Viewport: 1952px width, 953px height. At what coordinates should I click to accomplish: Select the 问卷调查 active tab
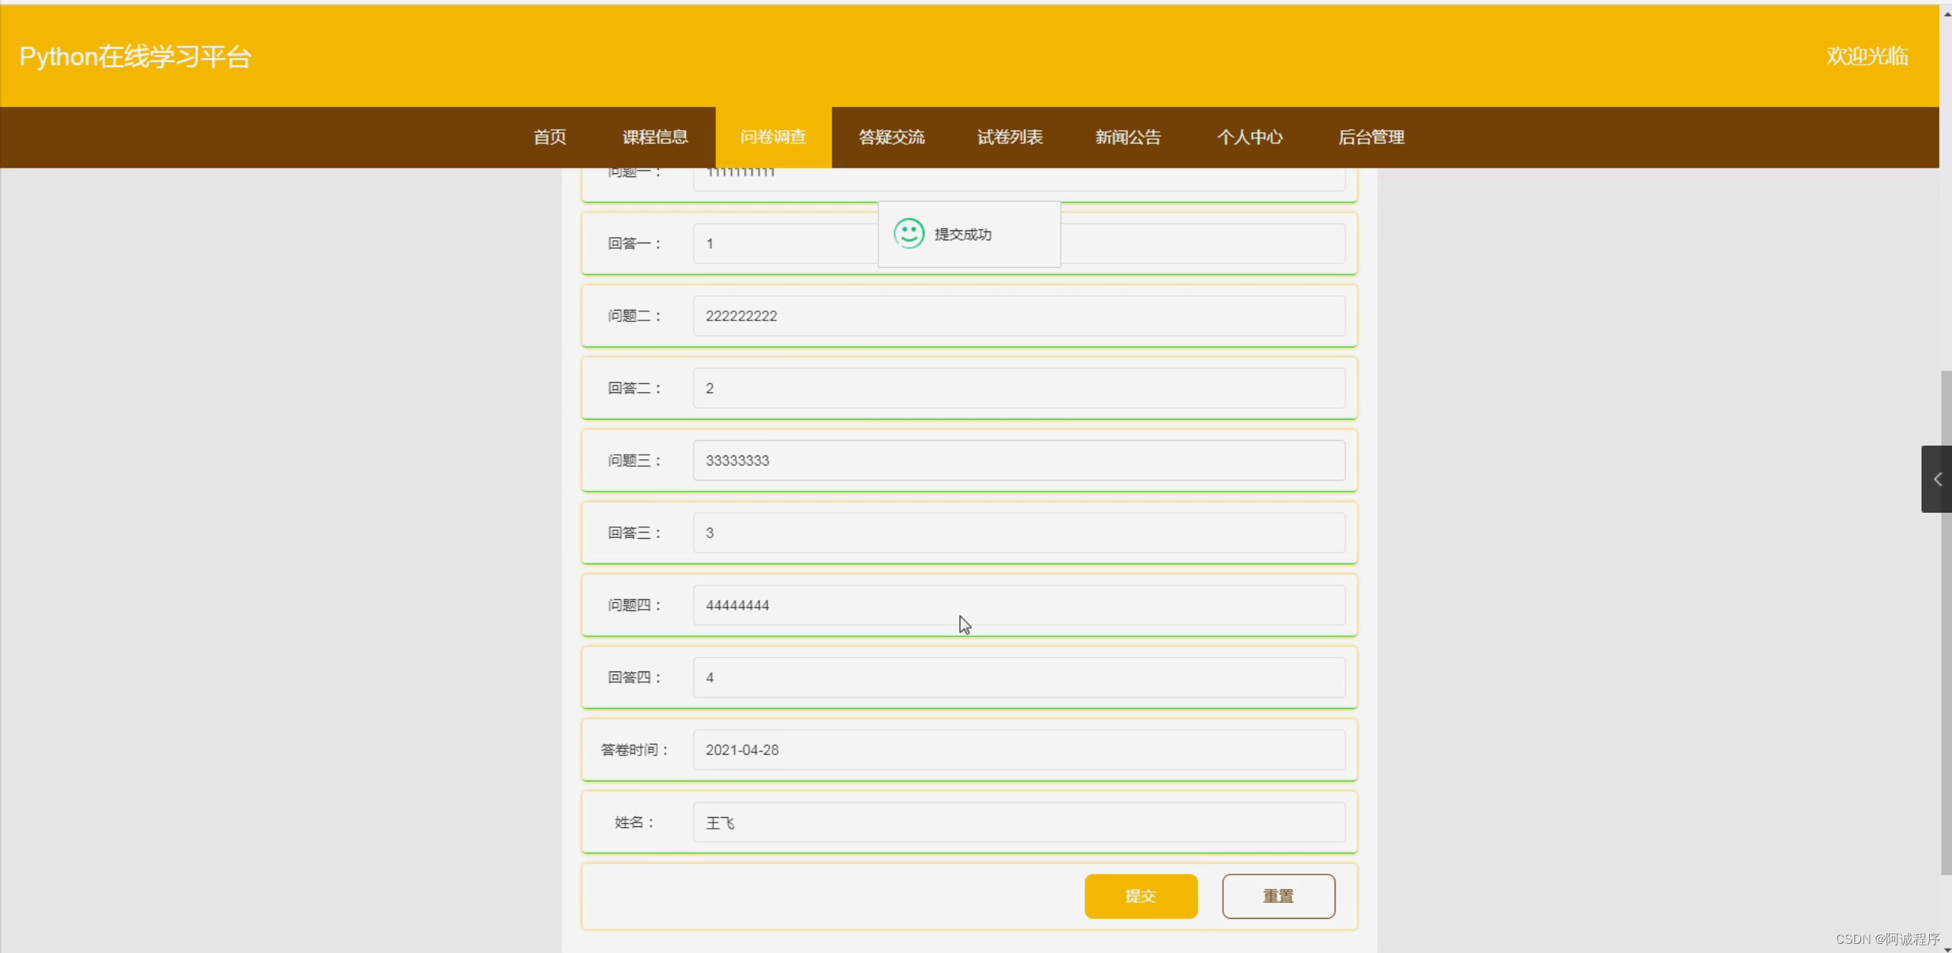tap(773, 137)
